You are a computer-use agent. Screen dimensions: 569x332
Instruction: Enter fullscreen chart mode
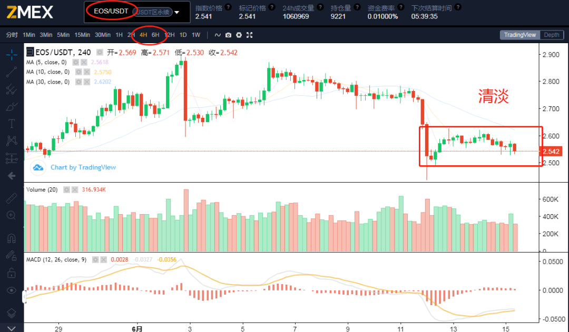(x=249, y=35)
